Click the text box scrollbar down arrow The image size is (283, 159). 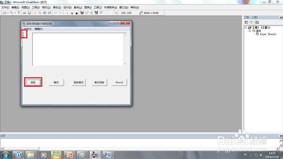[x=125, y=64]
